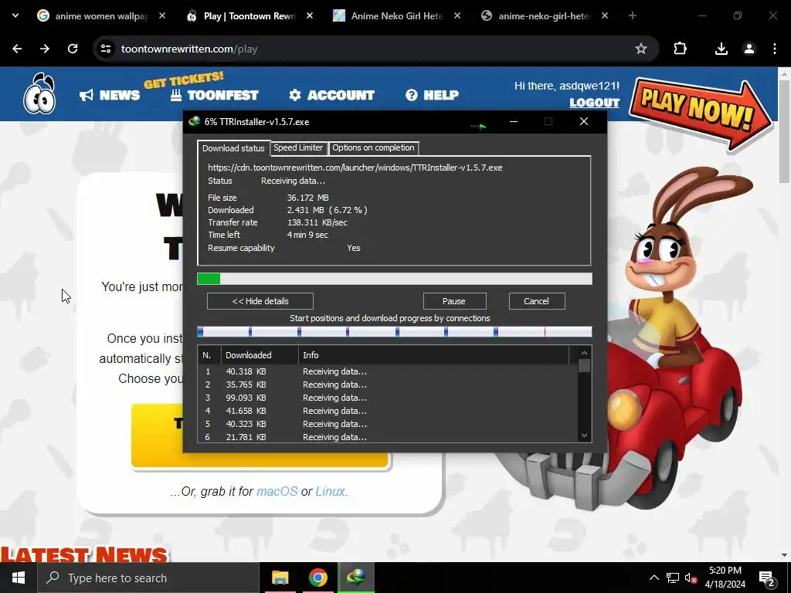Open File Explorer from taskbar
The image size is (791, 593).
pyautogui.click(x=280, y=578)
